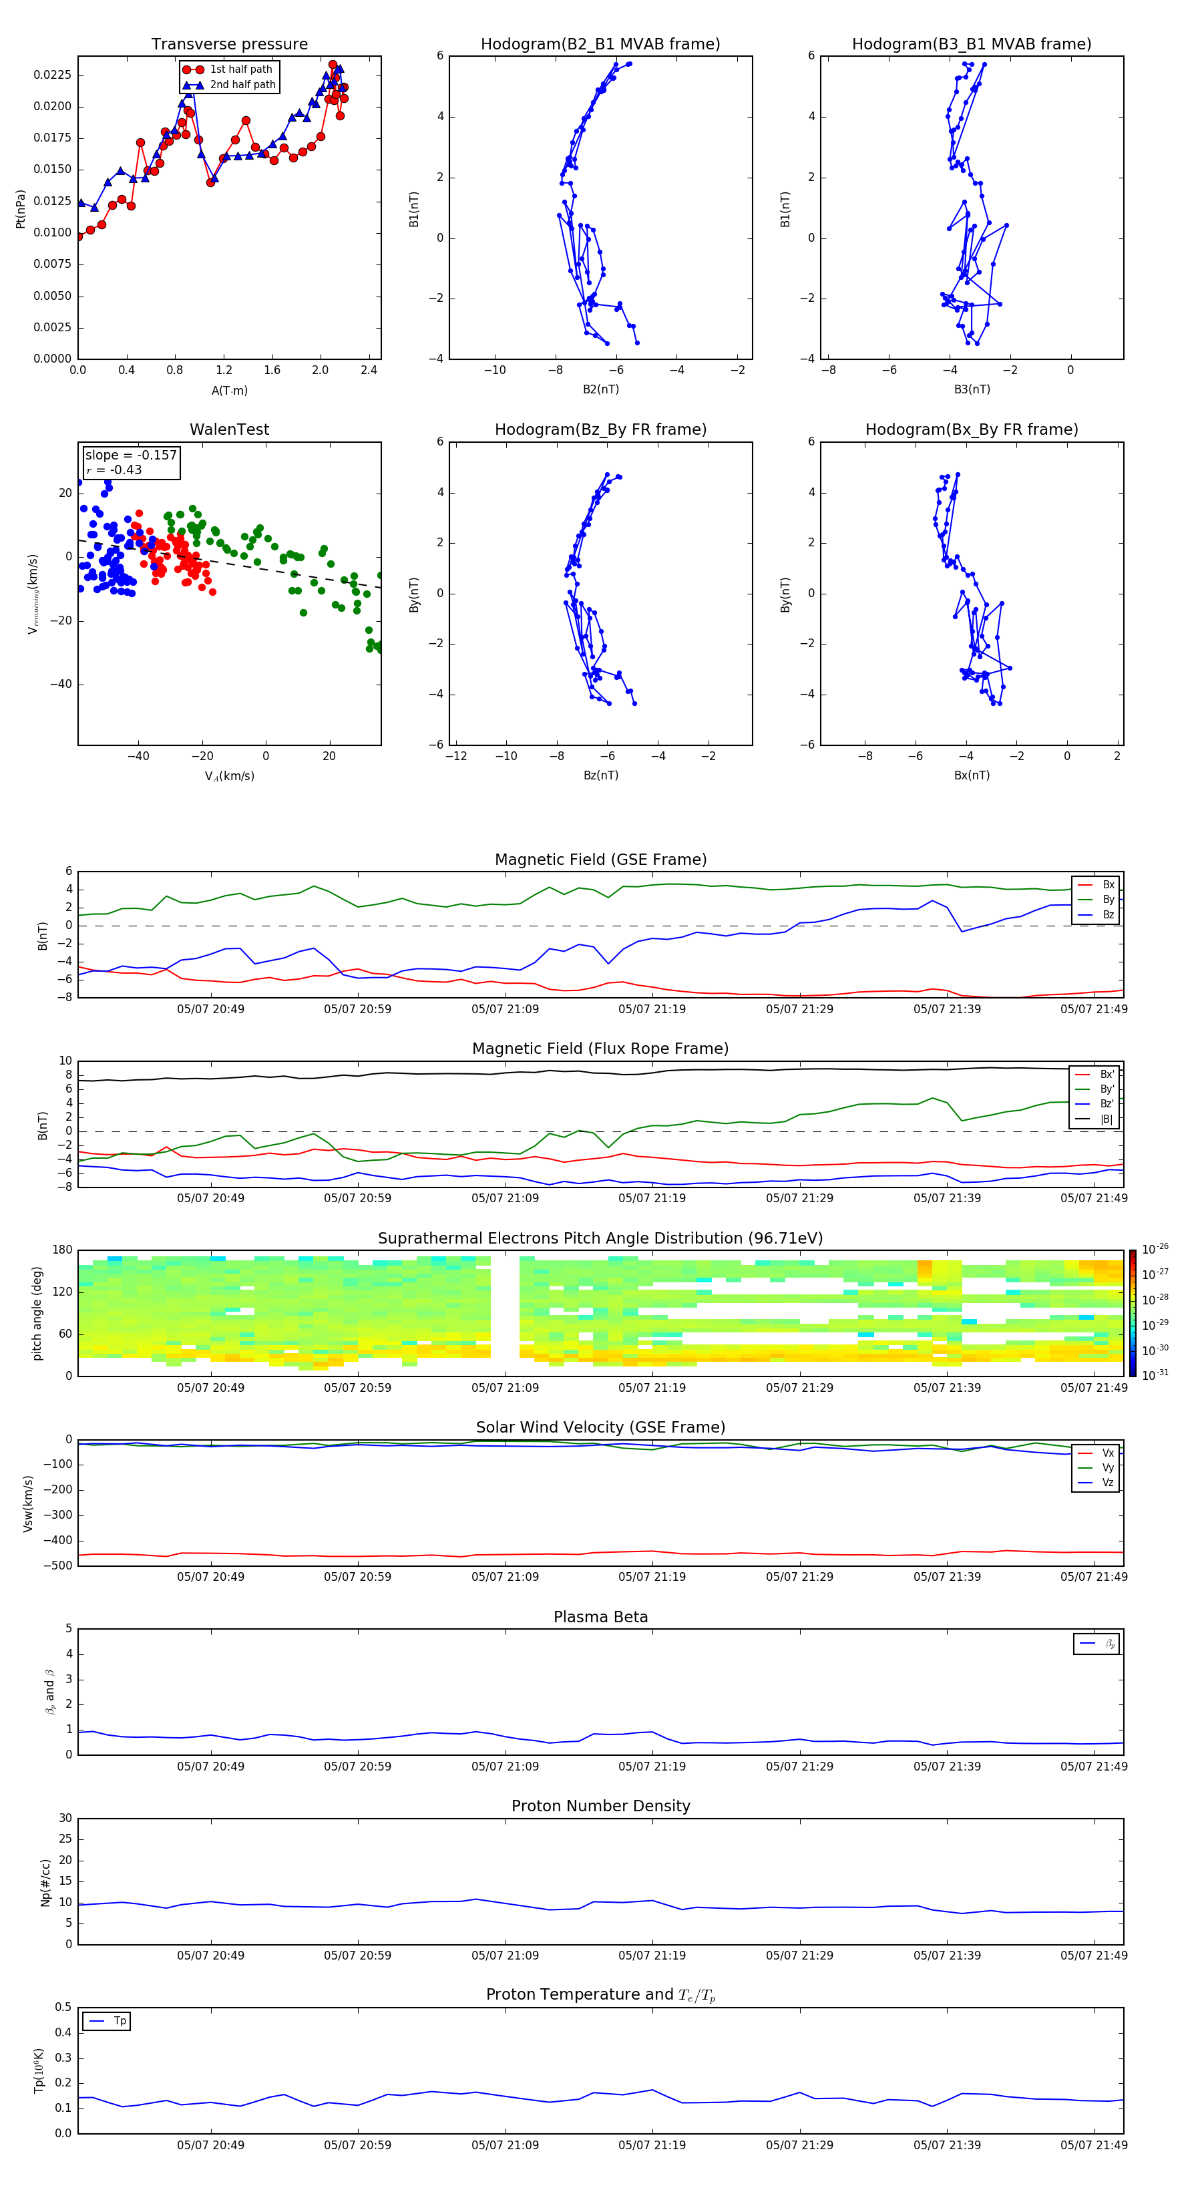Image resolution: width=1202 pixels, height=2204 pixels.
Task: Select the '2nd half path' legend entry
Action: click(x=229, y=85)
